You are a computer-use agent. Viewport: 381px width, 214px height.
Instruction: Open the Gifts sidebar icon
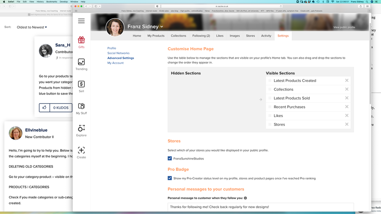81,42
